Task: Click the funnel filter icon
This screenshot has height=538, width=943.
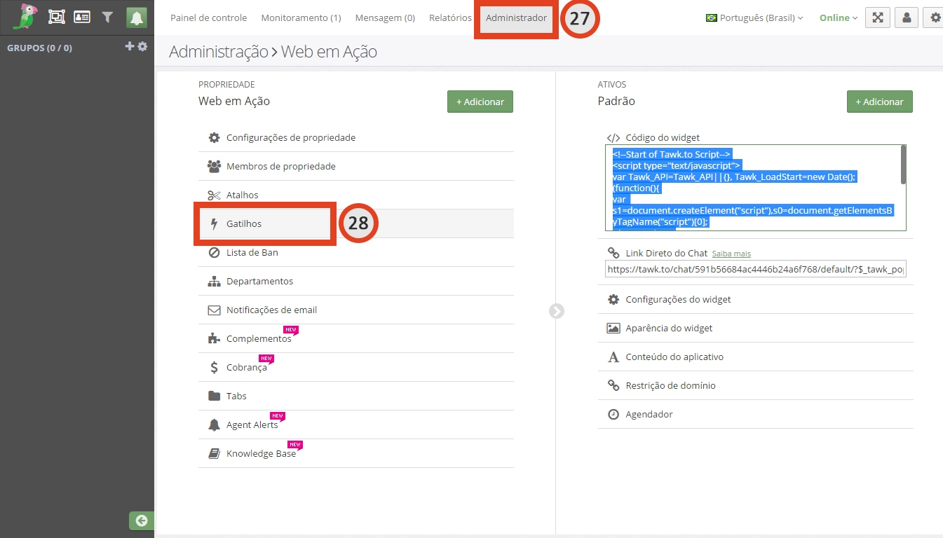Action: pos(107,18)
